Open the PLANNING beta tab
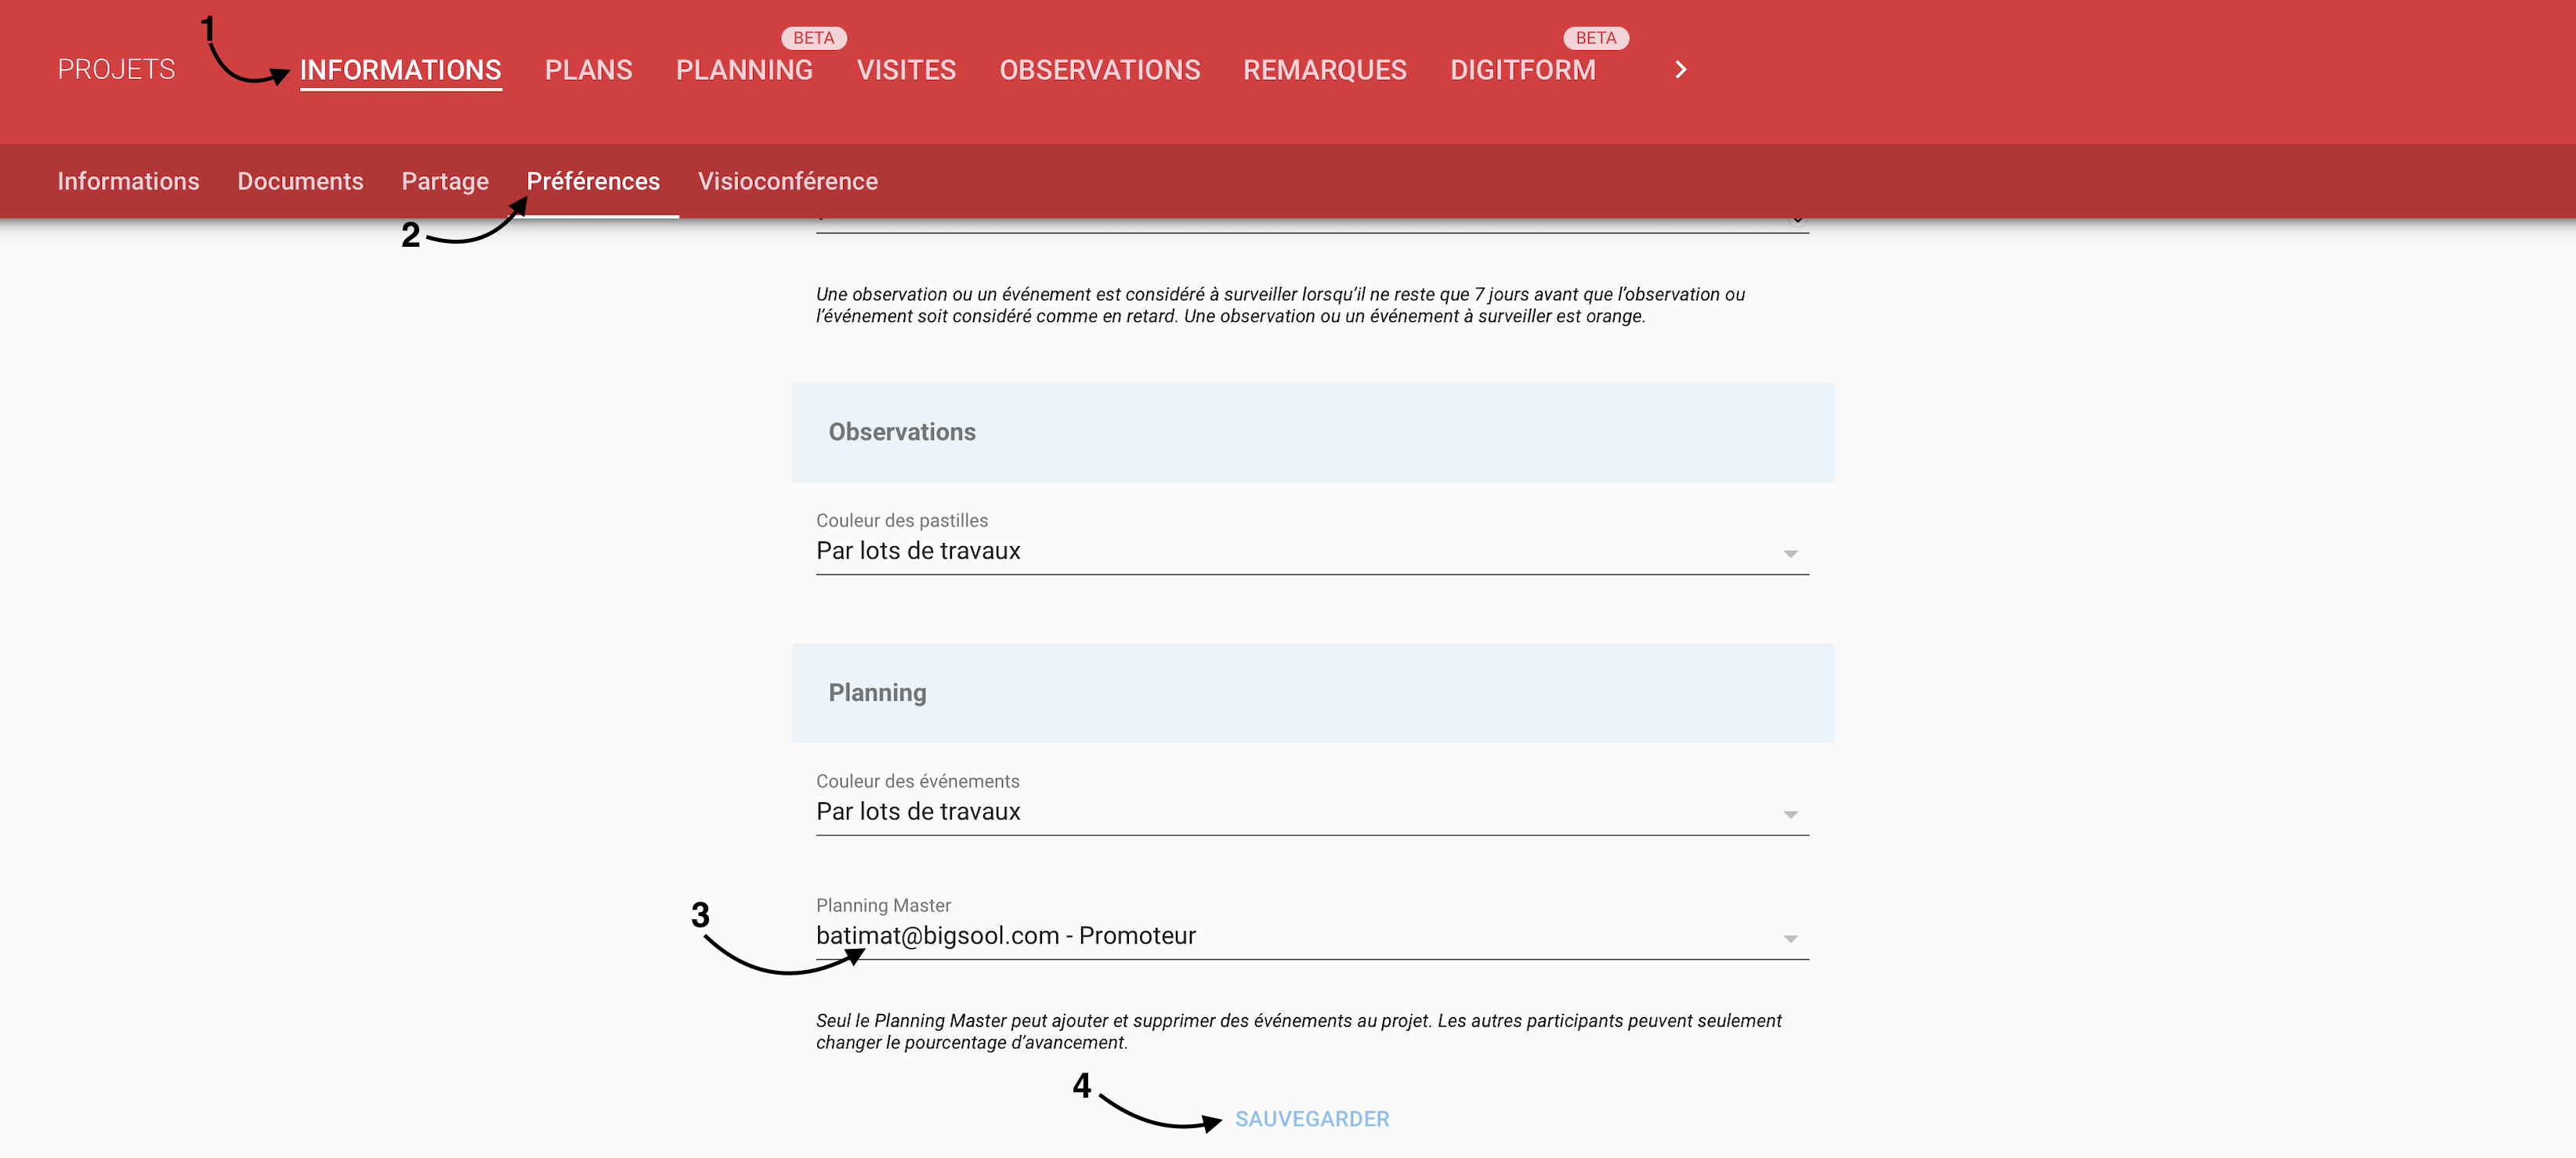The width and height of the screenshot is (2576, 1158). point(744,70)
